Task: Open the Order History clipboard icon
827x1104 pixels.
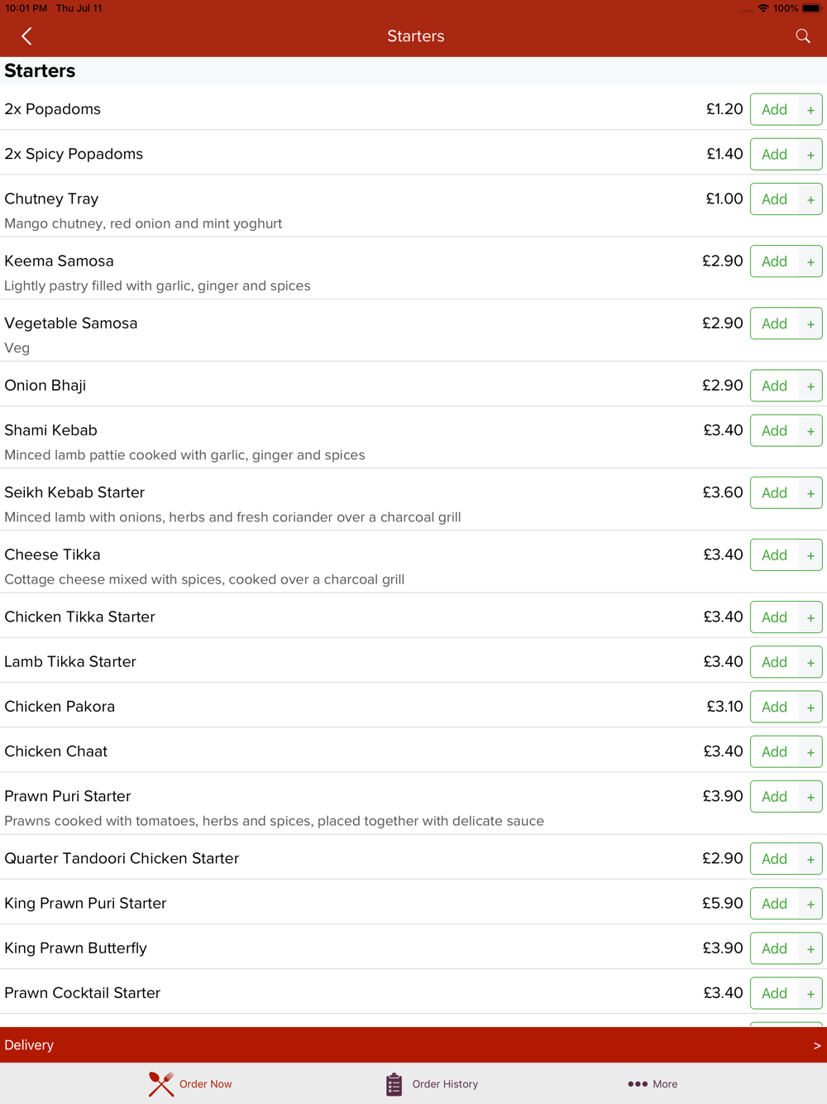Action: coord(394,1084)
